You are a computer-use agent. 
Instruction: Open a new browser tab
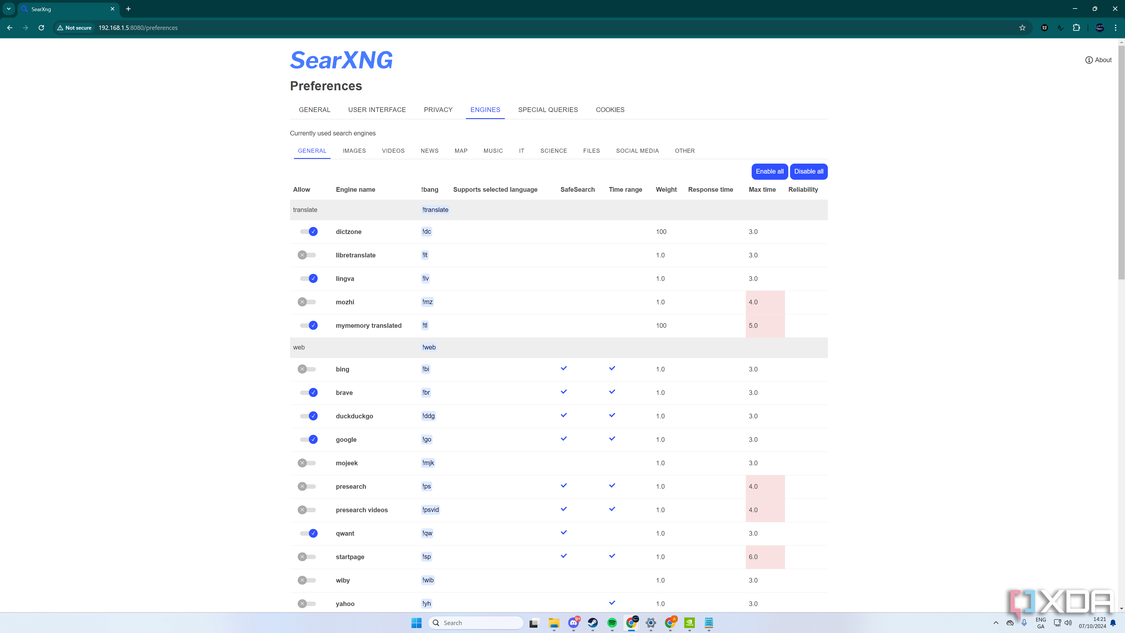(x=128, y=9)
